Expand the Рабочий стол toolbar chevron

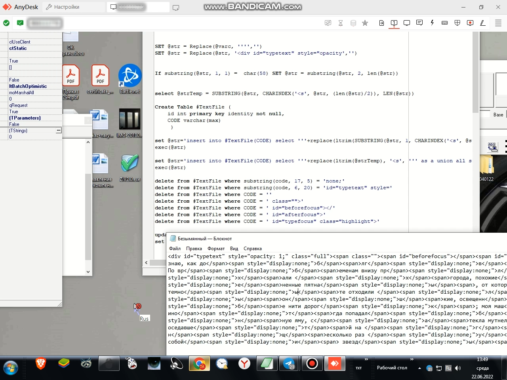412,359
